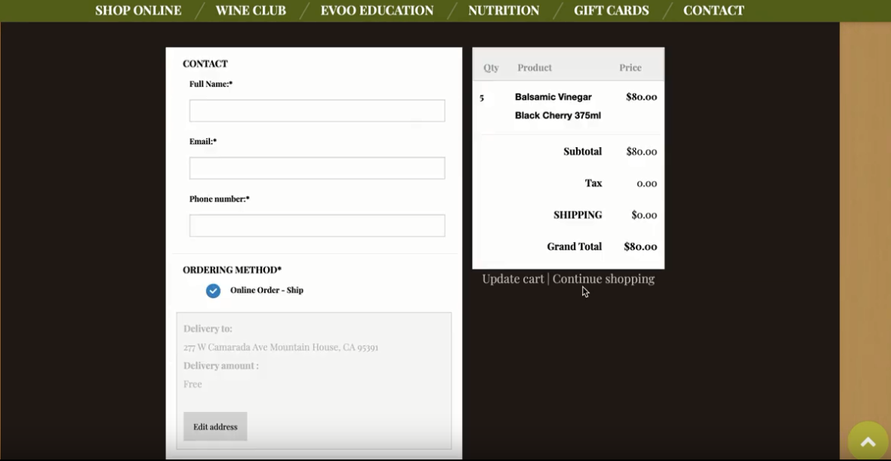Click the Price column header
The height and width of the screenshot is (461, 891).
[630, 68]
